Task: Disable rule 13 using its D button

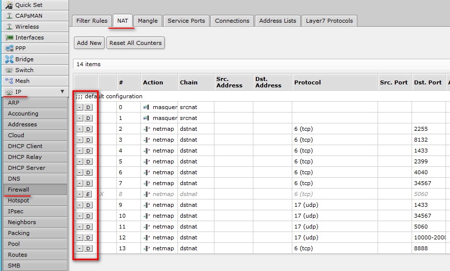Action: [x=88, y=249]
